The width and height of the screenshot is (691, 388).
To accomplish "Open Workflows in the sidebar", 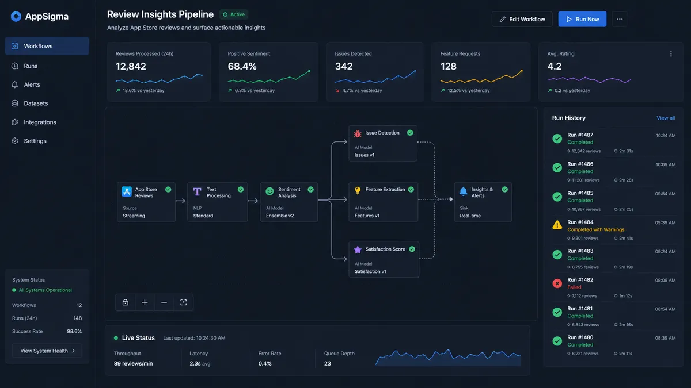I will click(x=47, y=46).
